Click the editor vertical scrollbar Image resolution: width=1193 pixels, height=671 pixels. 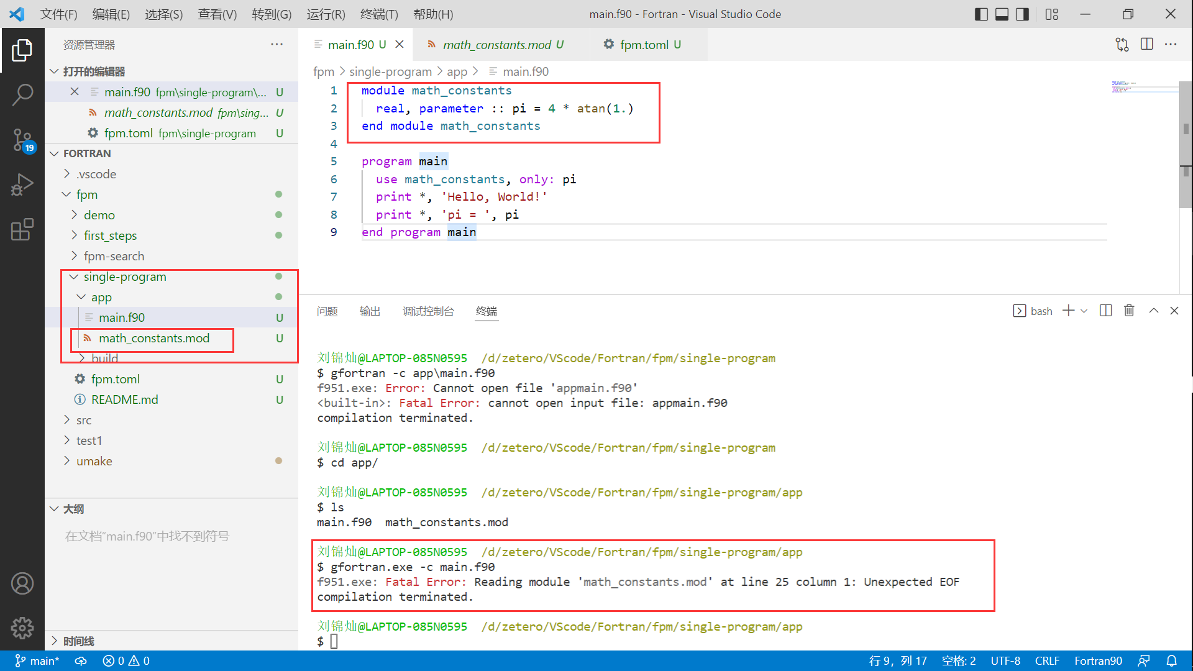pyautogui.click(x=1186, y=155)
